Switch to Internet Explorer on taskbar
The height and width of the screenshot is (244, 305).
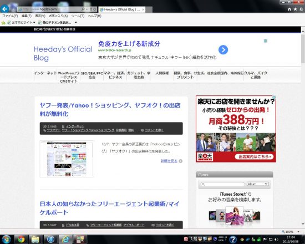65,239
